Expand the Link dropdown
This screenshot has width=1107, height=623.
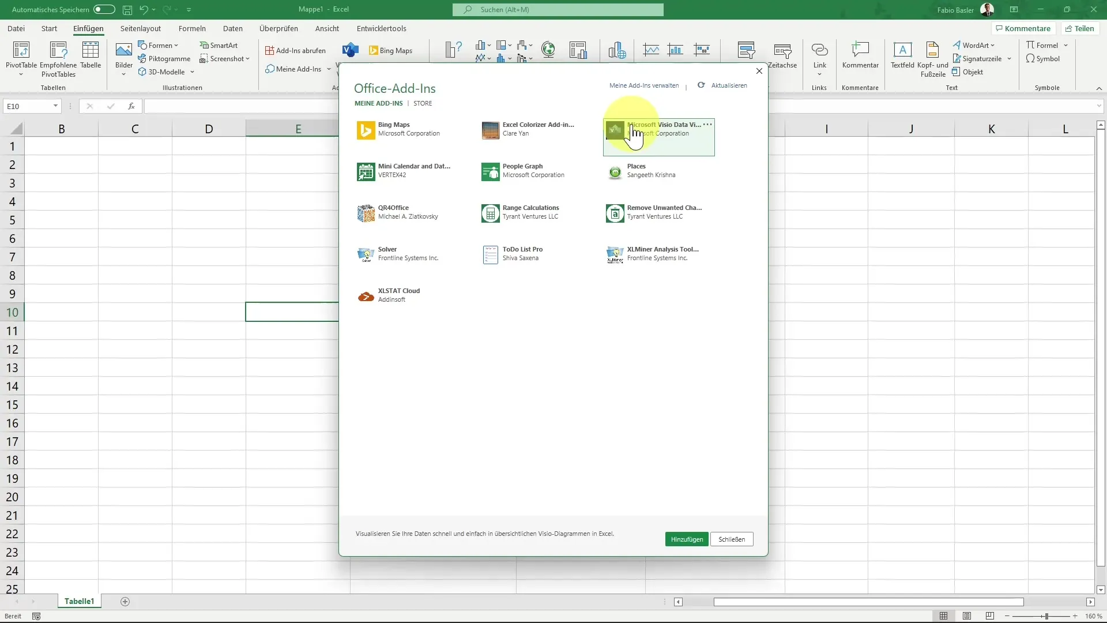point(819,74)
